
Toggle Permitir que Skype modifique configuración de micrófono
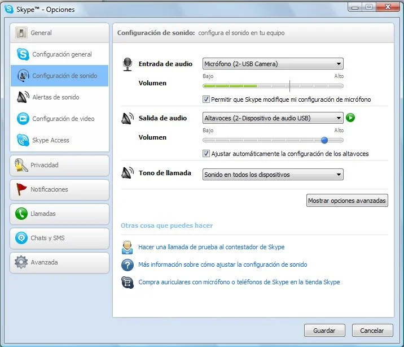[x=206, y=99]
